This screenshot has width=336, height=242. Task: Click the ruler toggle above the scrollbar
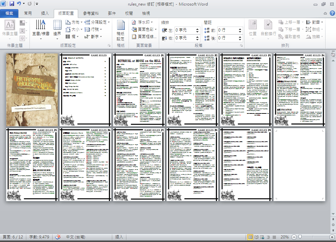(333, 55)
